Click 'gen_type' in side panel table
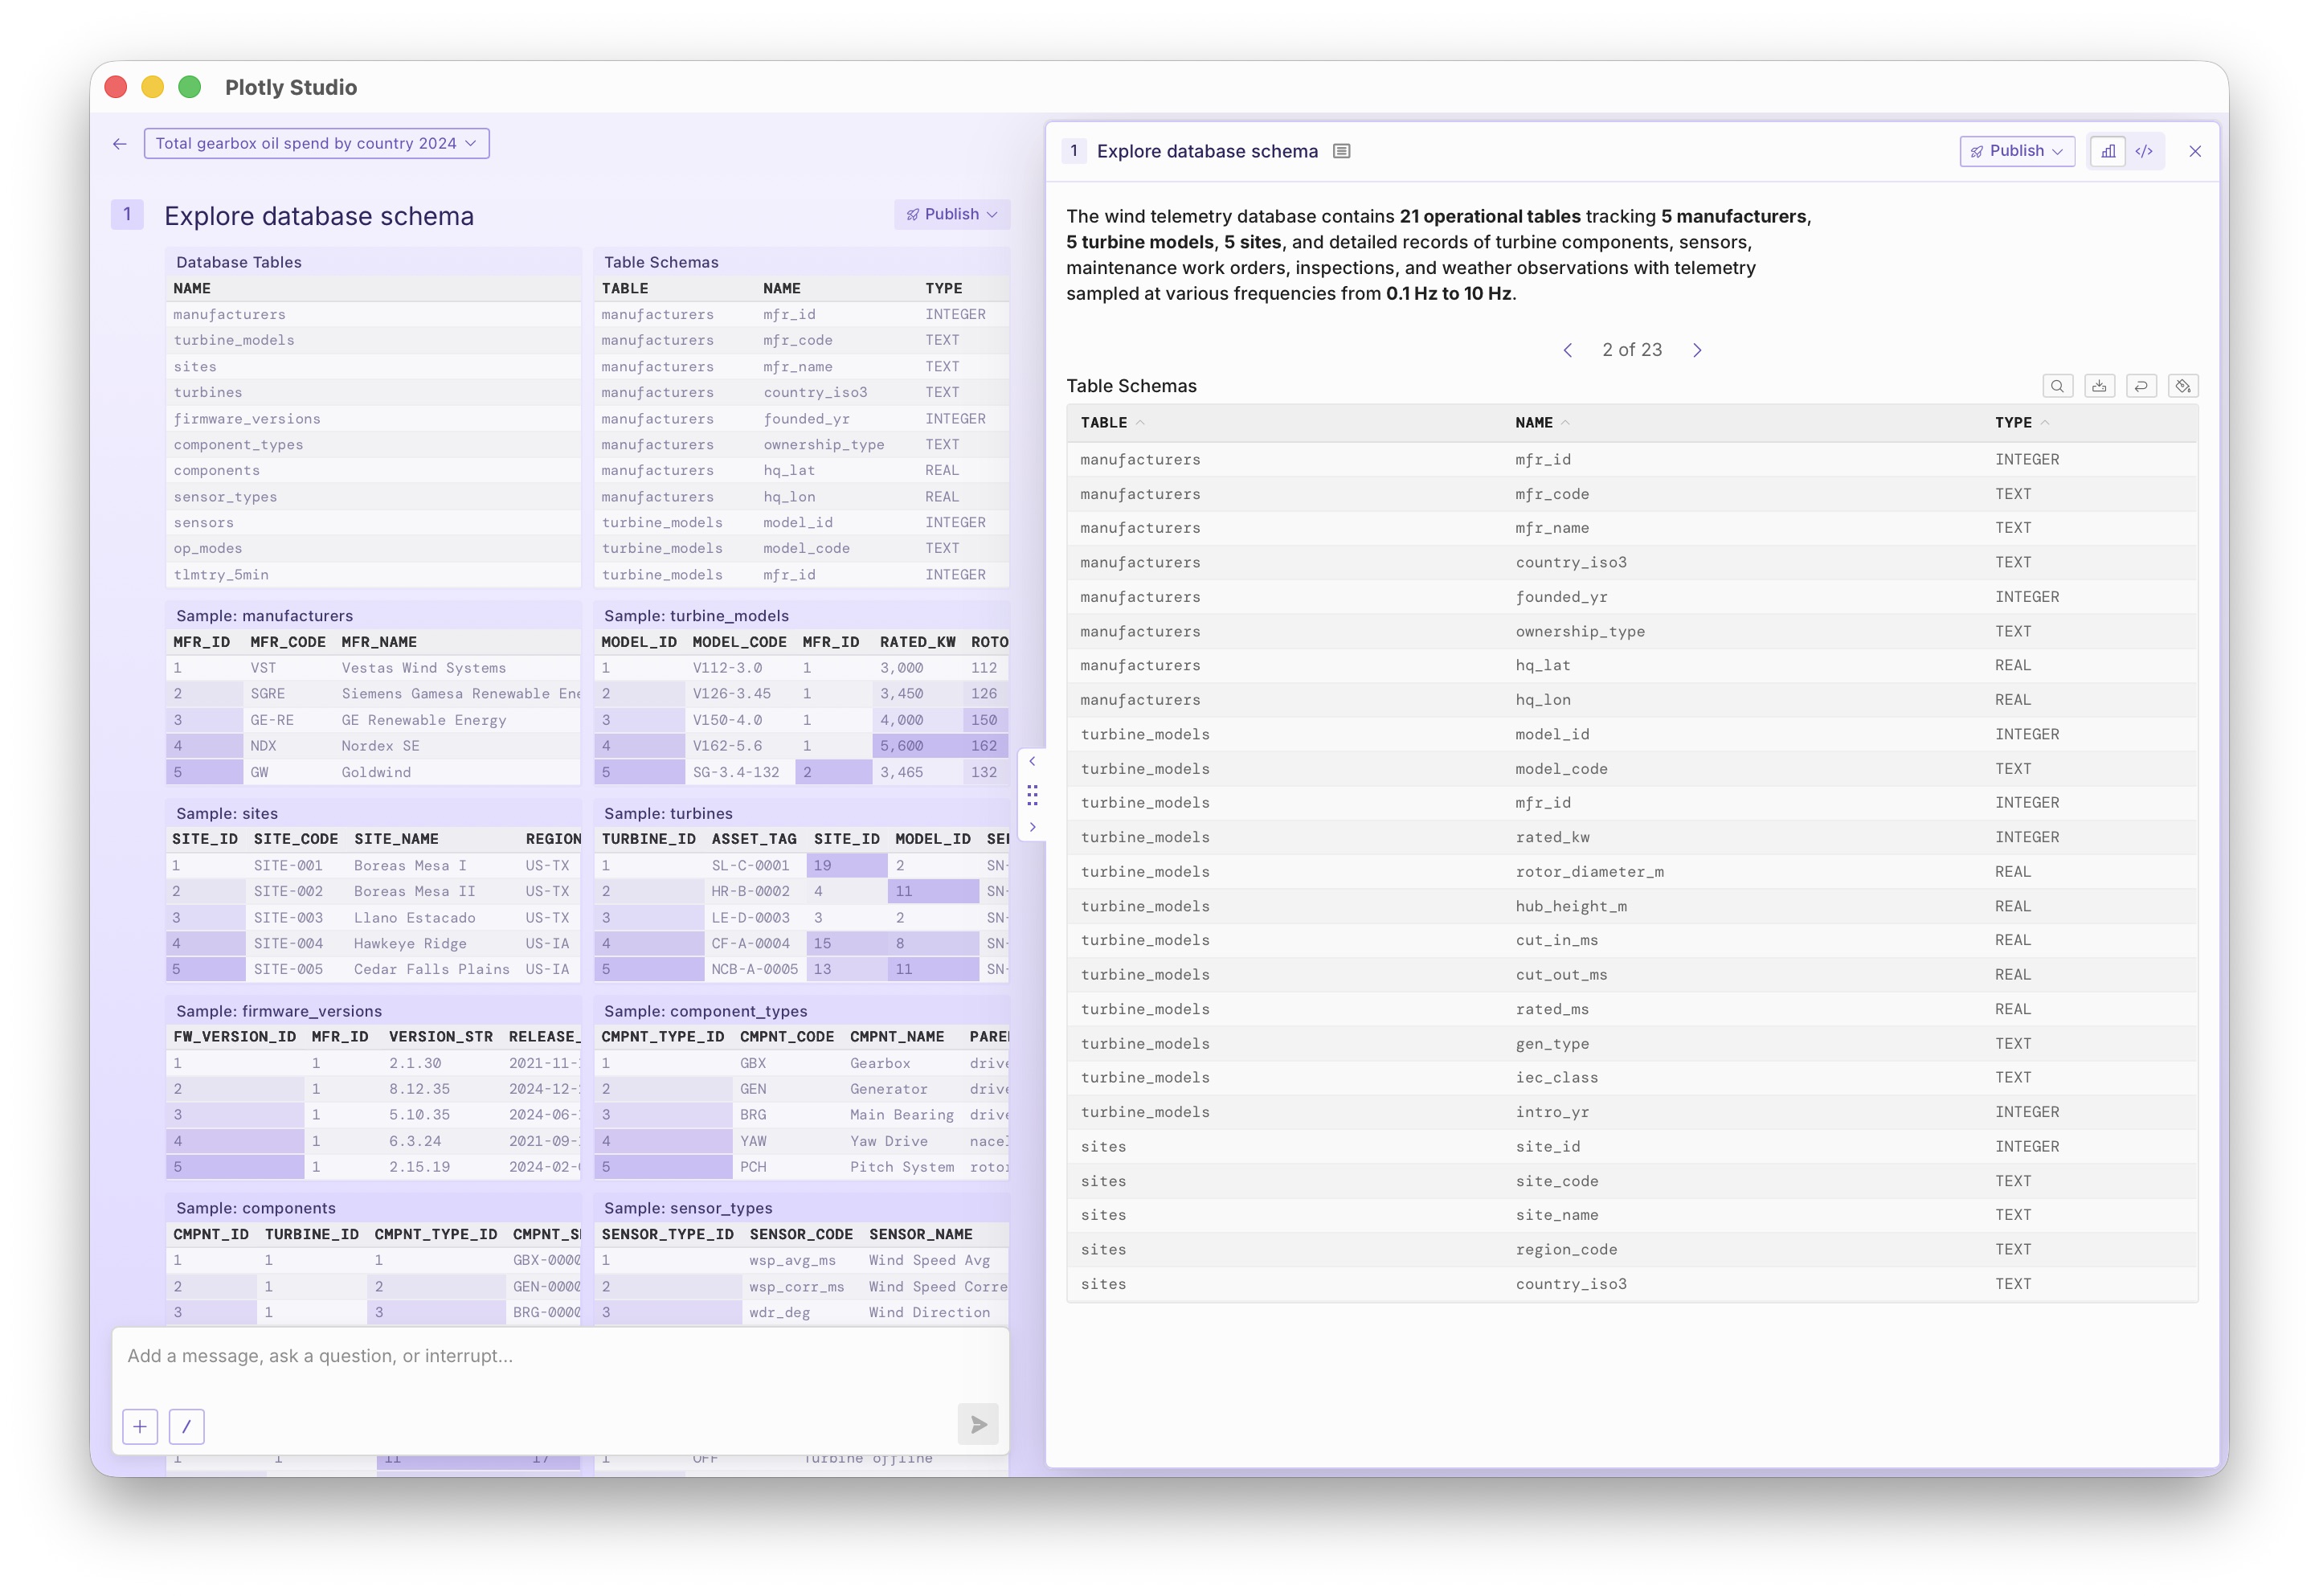The height and width of the screenshot is (1596, 2319). (x=1552, y=1044)
